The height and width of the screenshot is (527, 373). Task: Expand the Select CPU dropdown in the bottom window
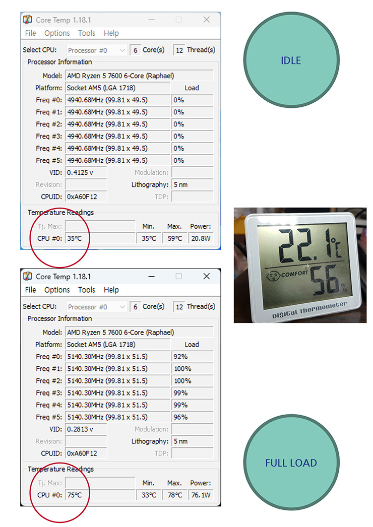point(121,307)
